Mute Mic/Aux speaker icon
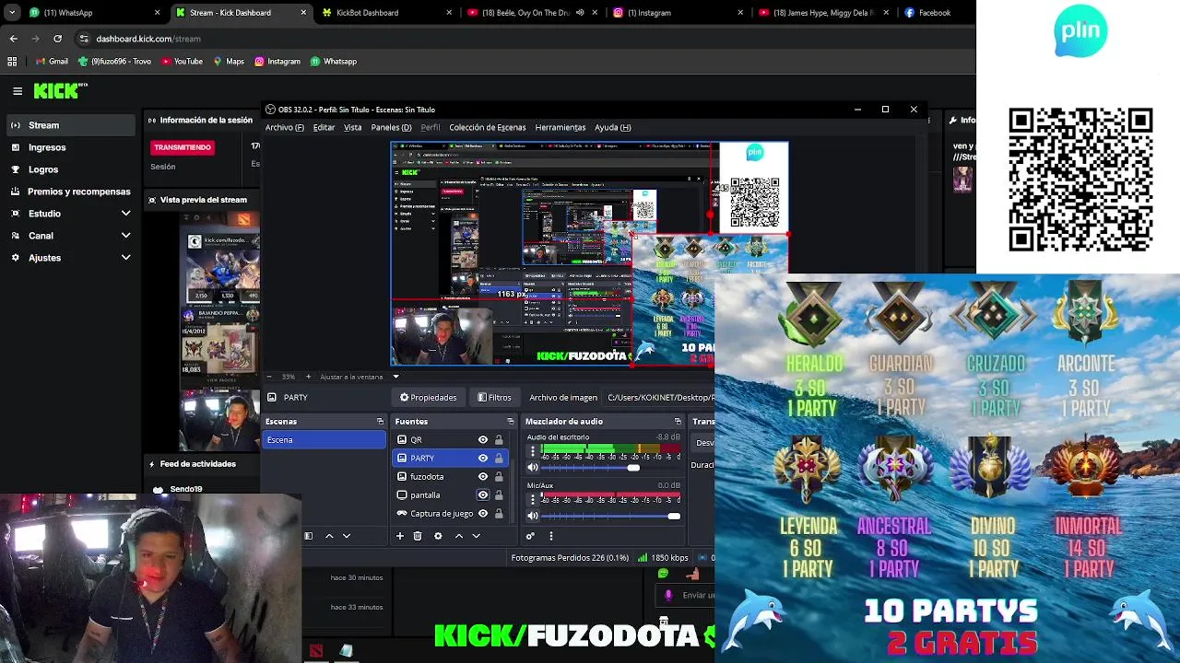 point(532,517)
